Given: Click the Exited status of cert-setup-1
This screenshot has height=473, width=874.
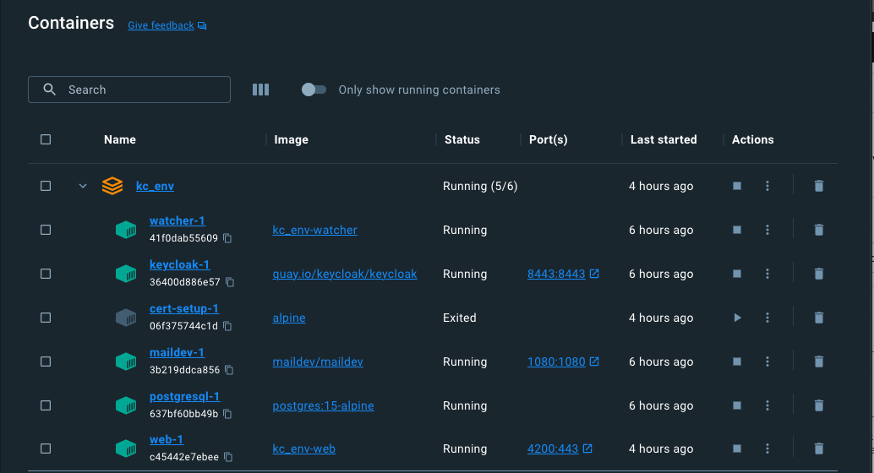Looking at the screenshot, I should (459, 318).
